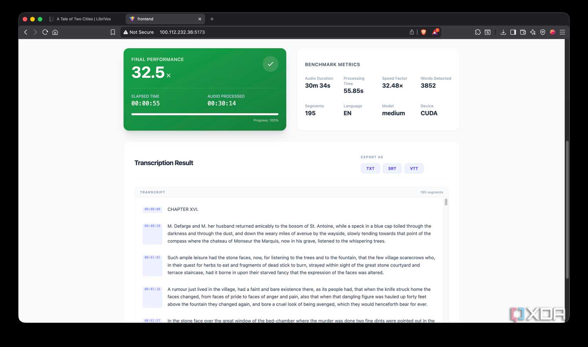Open Brave Wallet
Screen dimensions: 588x347
click(523, 32)
